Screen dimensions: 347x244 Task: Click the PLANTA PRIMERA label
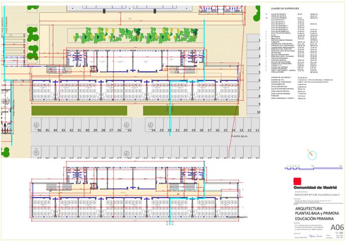pyautogui.click(x=237, y=217)
